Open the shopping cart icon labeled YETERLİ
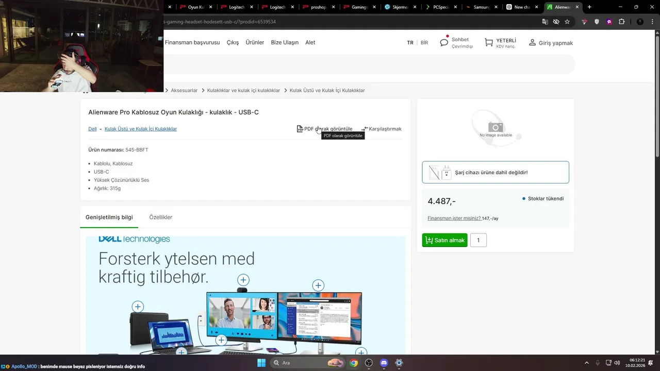 488,43
